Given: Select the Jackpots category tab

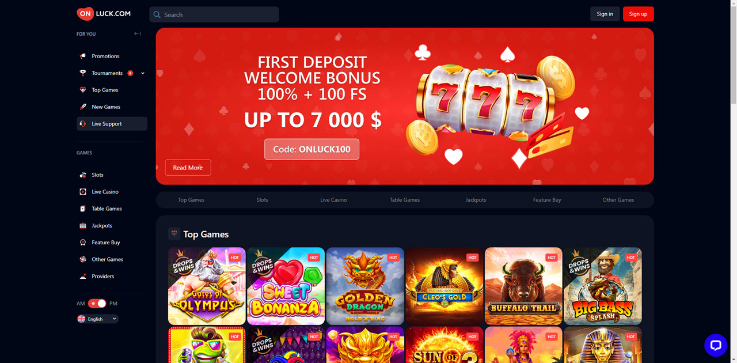Looking at the screenshot, I should [x=476, y=200].
